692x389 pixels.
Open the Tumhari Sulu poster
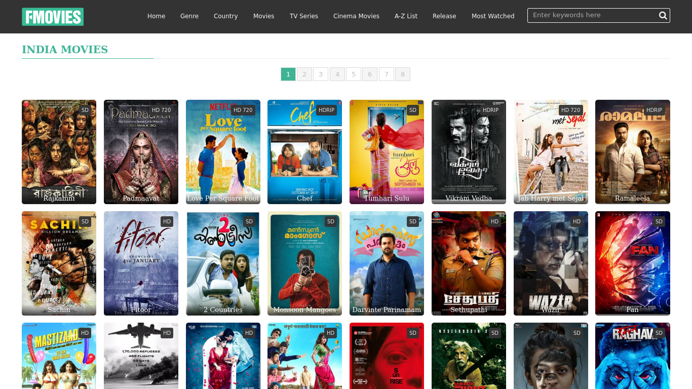pos(387,152)
